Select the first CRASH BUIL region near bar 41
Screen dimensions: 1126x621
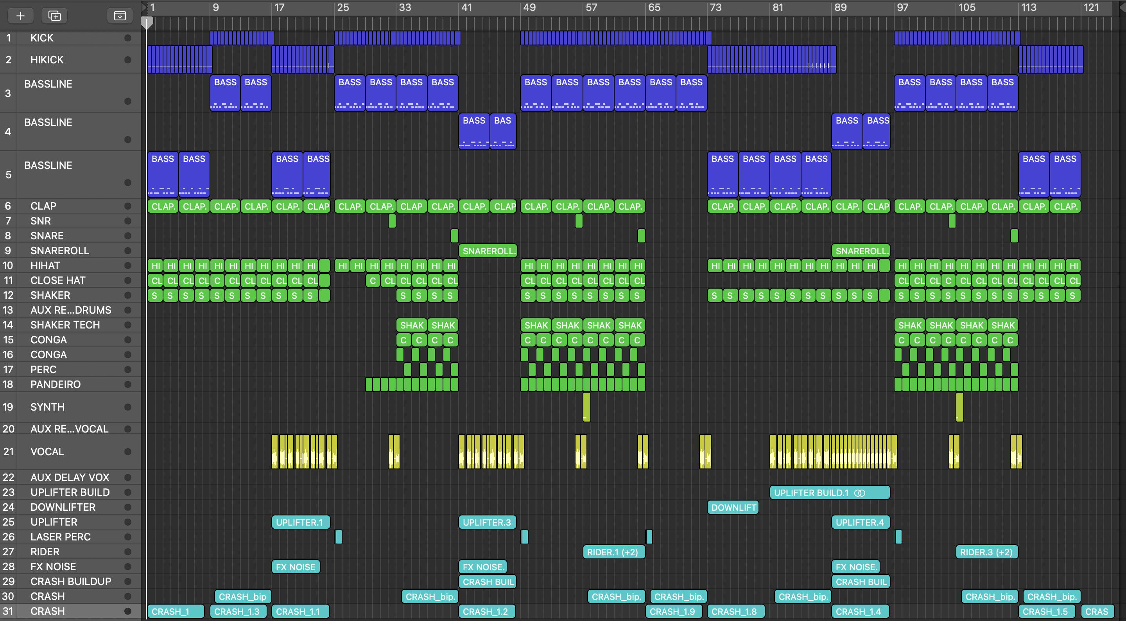click(488, 582)
